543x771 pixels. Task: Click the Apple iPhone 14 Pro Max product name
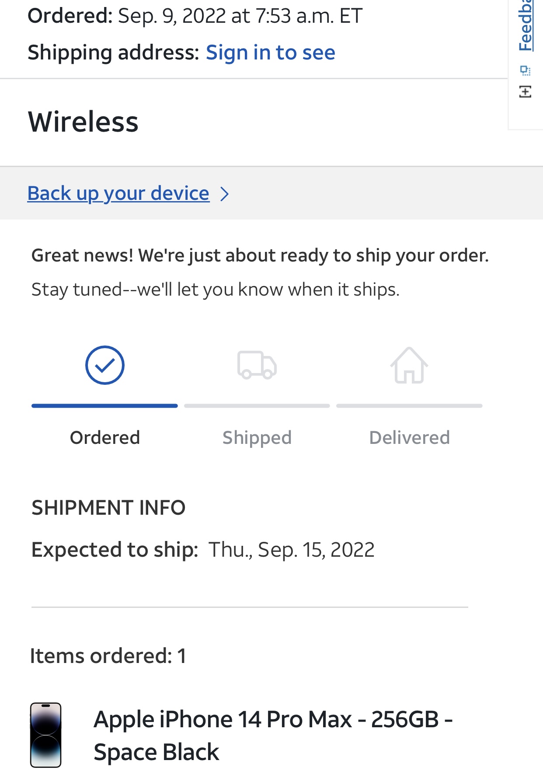[273, 736]
